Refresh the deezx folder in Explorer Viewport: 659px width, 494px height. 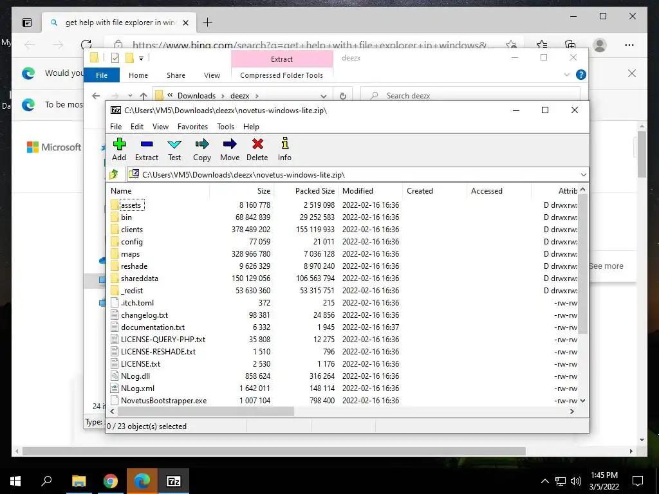(x=343, y=96)
